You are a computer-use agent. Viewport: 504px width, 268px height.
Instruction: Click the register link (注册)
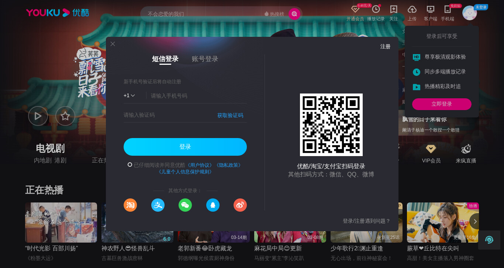tap(385, 46)
